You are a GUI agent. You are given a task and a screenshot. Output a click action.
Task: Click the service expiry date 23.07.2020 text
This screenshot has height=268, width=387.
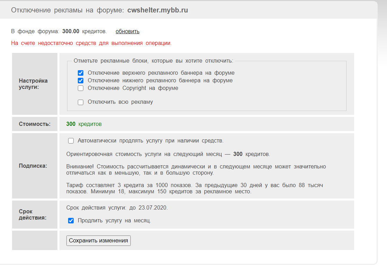tap(153, 208)
